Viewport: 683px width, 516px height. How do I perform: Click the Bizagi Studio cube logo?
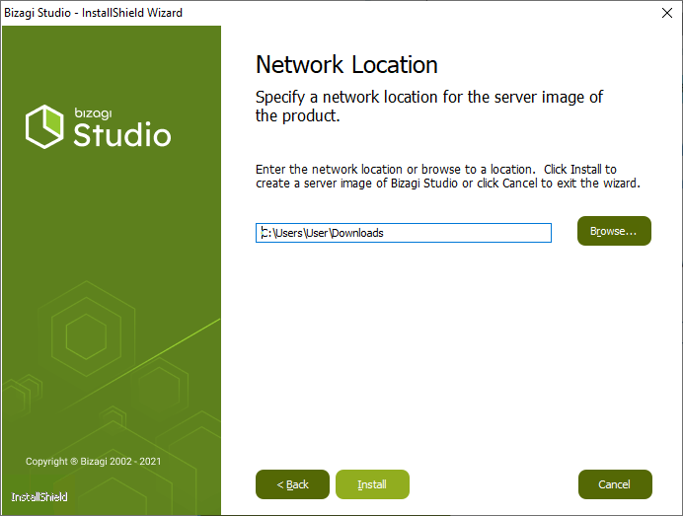pyautogui.click(x=44, y=126)
